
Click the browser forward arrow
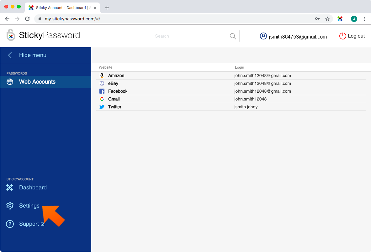click(17, 19)
